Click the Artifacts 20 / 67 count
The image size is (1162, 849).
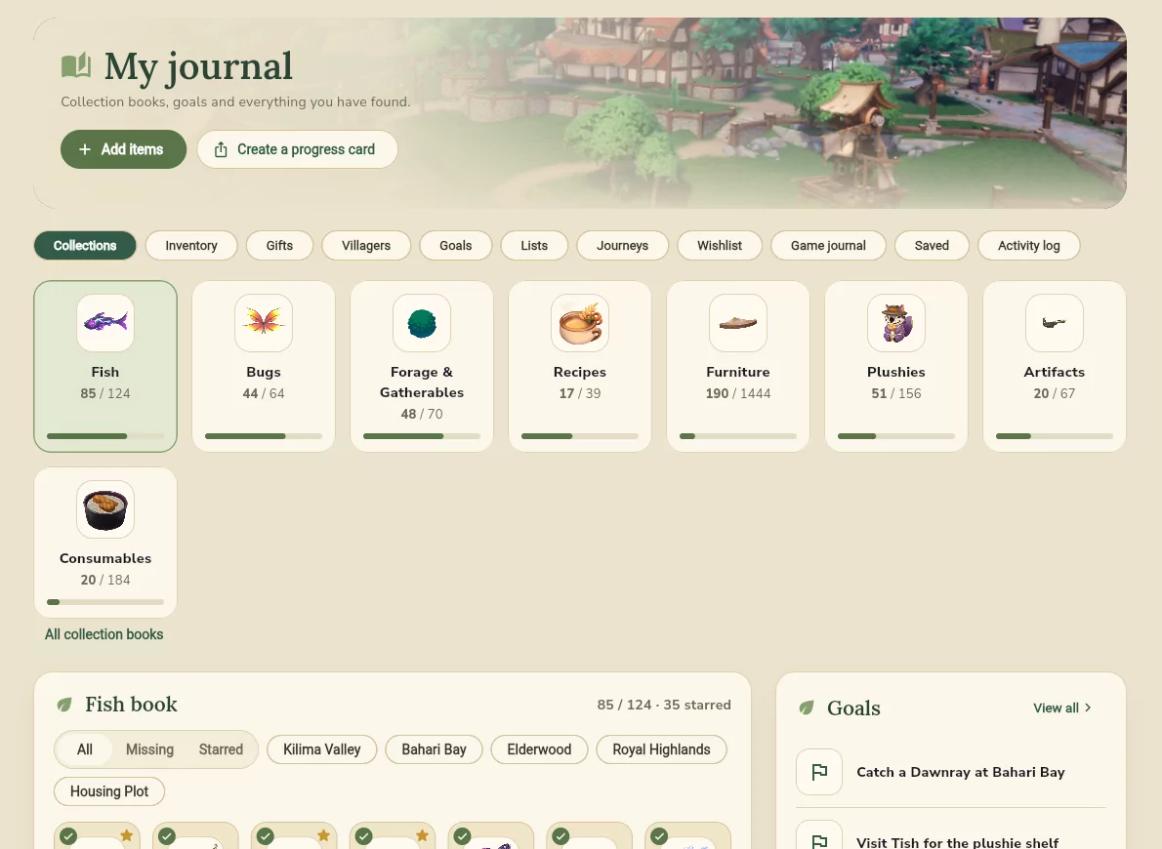click(x=1055, y=393)
